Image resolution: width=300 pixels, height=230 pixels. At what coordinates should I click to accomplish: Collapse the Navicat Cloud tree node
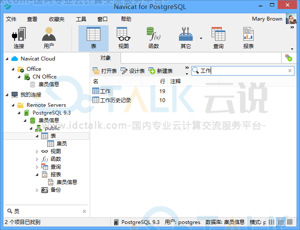[7, 59]
